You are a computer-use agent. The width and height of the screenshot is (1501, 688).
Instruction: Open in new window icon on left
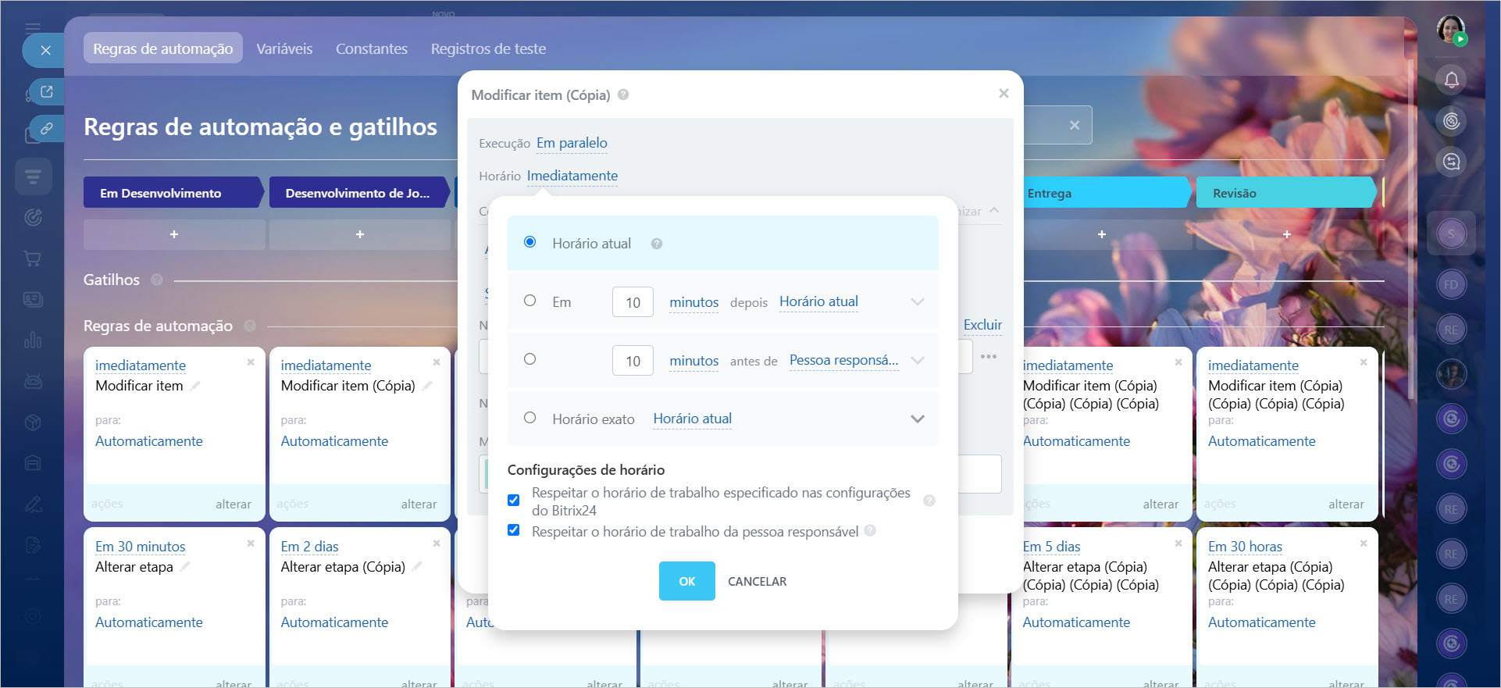click(47, 92)
